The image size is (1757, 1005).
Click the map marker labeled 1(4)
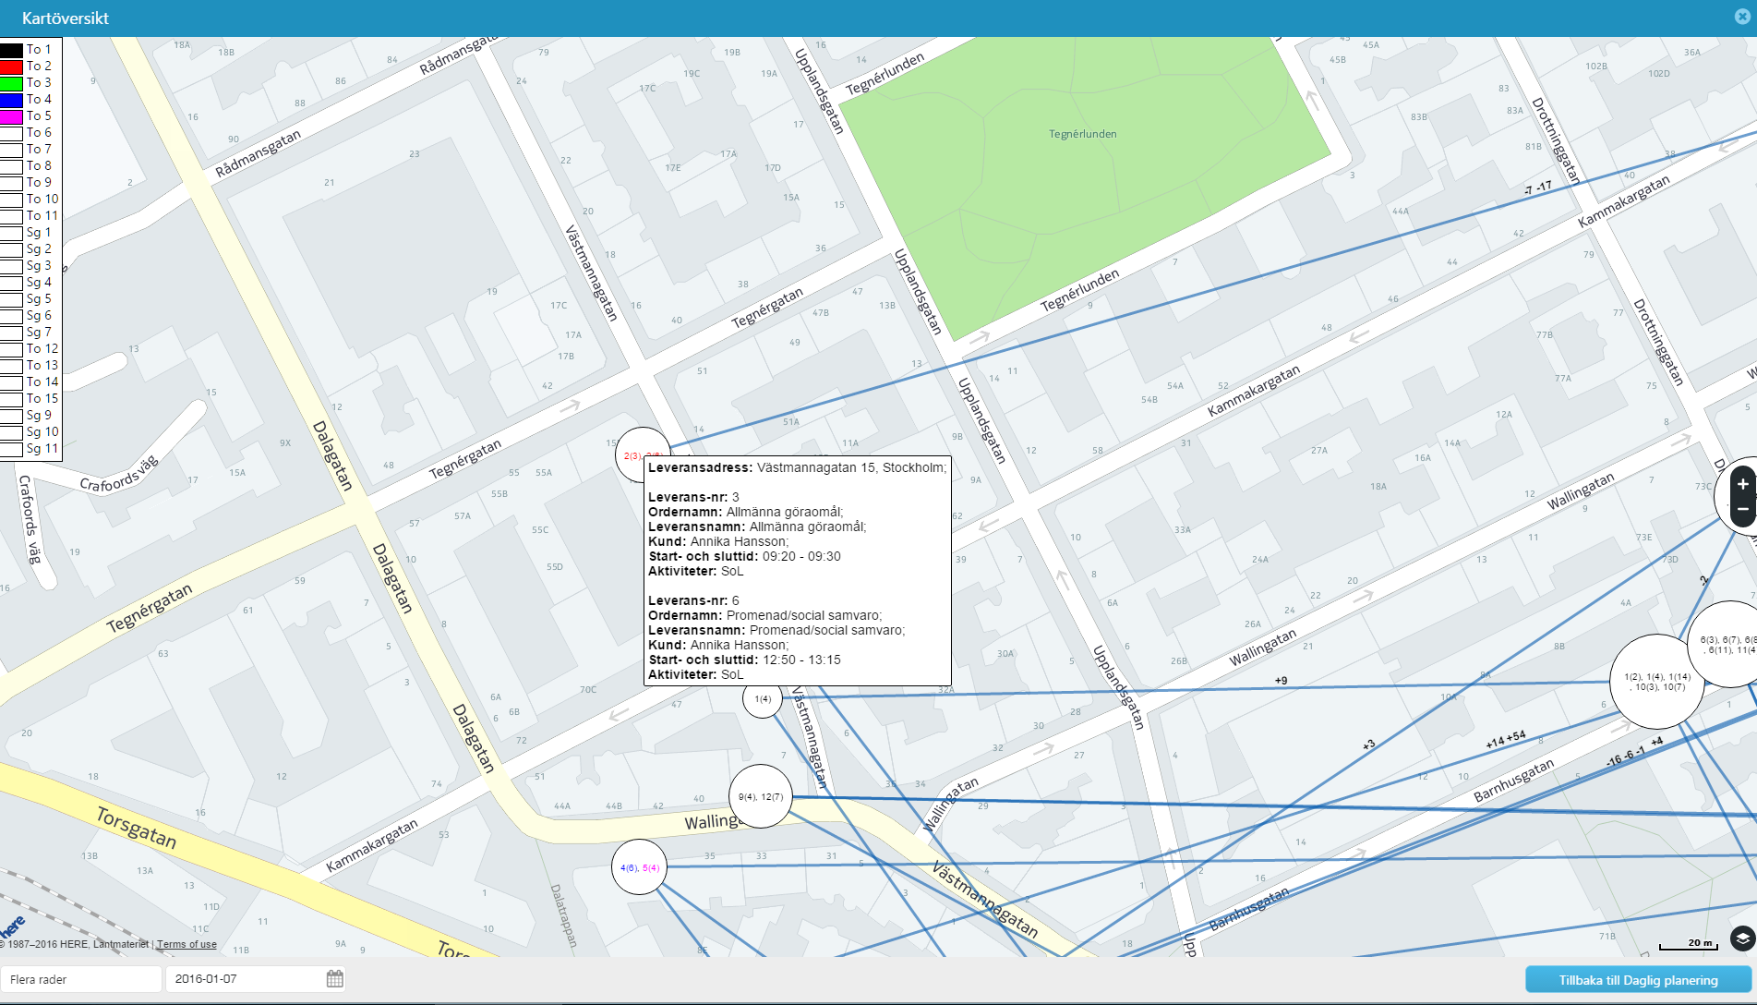pyautogui.click(x=763, y=699)
